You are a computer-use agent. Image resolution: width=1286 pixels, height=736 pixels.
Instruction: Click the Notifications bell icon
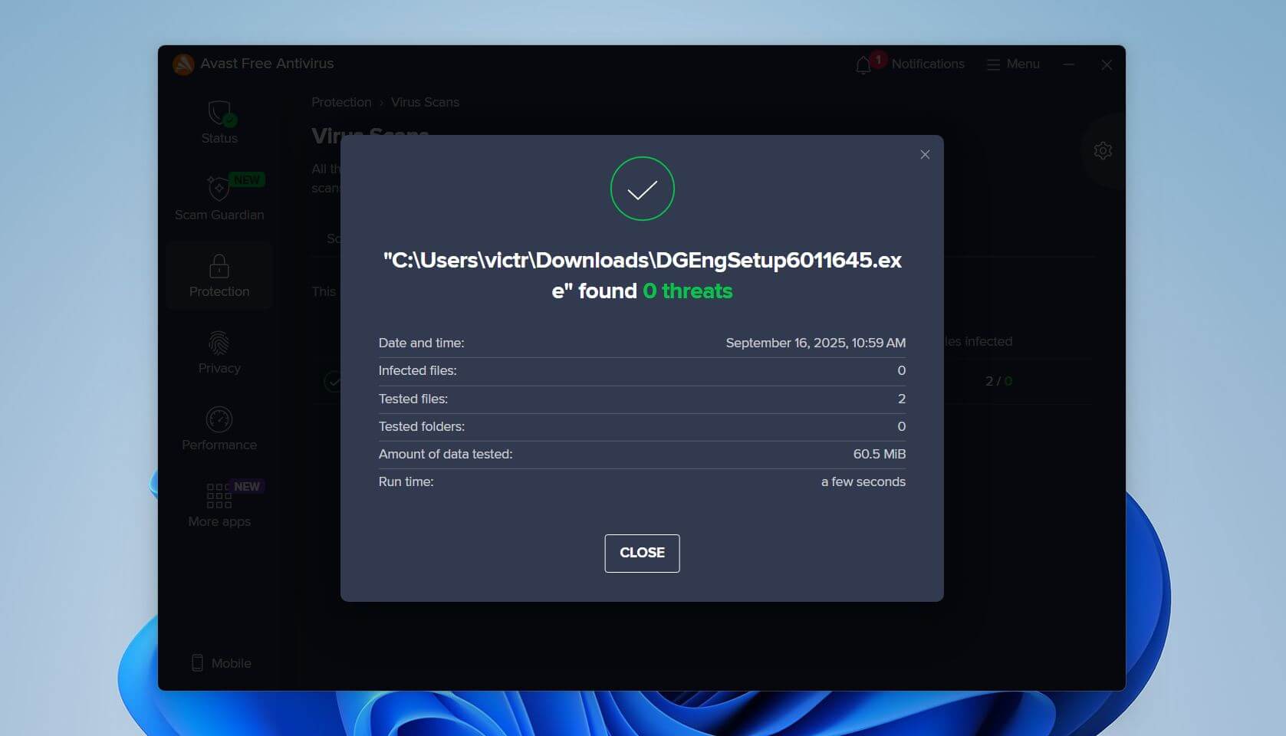coord(863,65)
